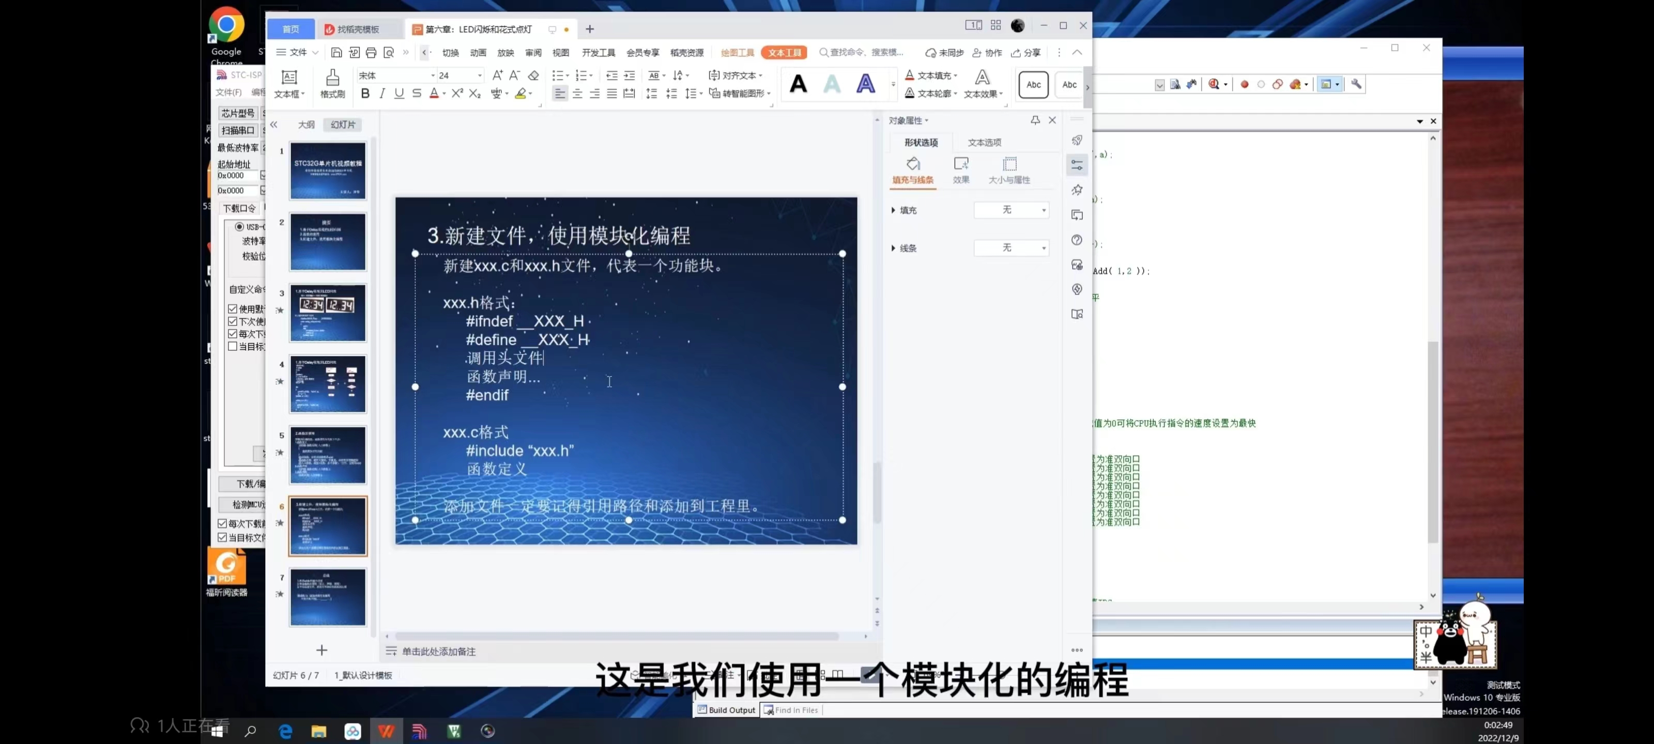Image resolution: width=1654 pixels, height=744 pixels.
Task: Increase the paragraph indent
Action: point(629,75)
